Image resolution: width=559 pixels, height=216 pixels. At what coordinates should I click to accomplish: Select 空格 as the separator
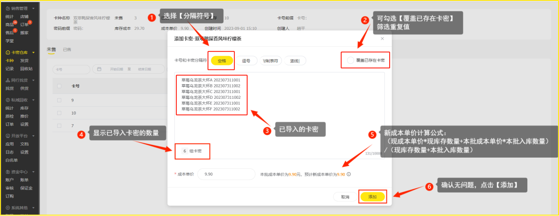pyautogui.click(x=222, y=61)
